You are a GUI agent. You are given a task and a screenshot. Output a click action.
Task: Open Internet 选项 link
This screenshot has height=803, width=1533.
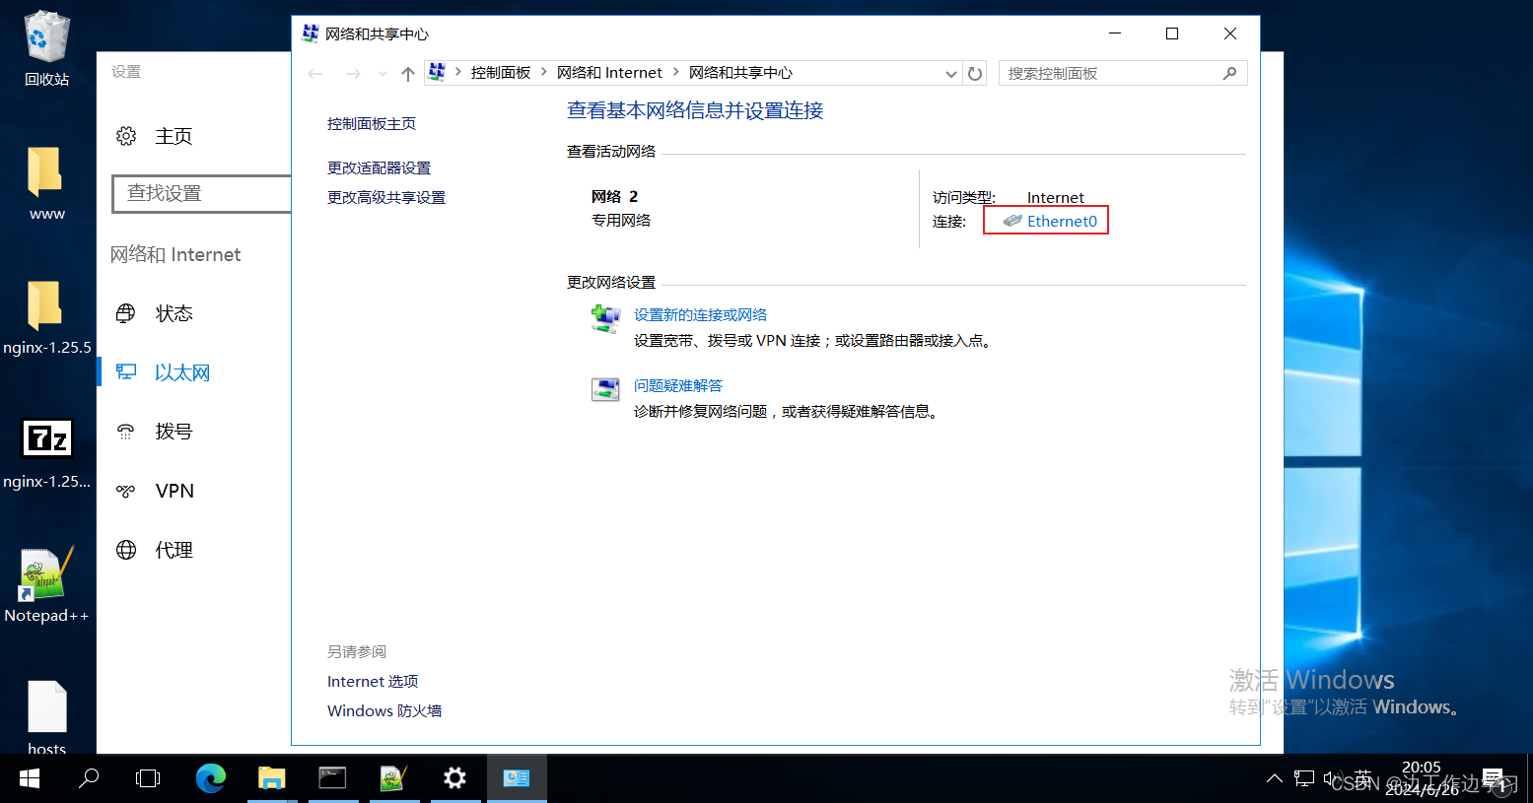tap(373, 682)
